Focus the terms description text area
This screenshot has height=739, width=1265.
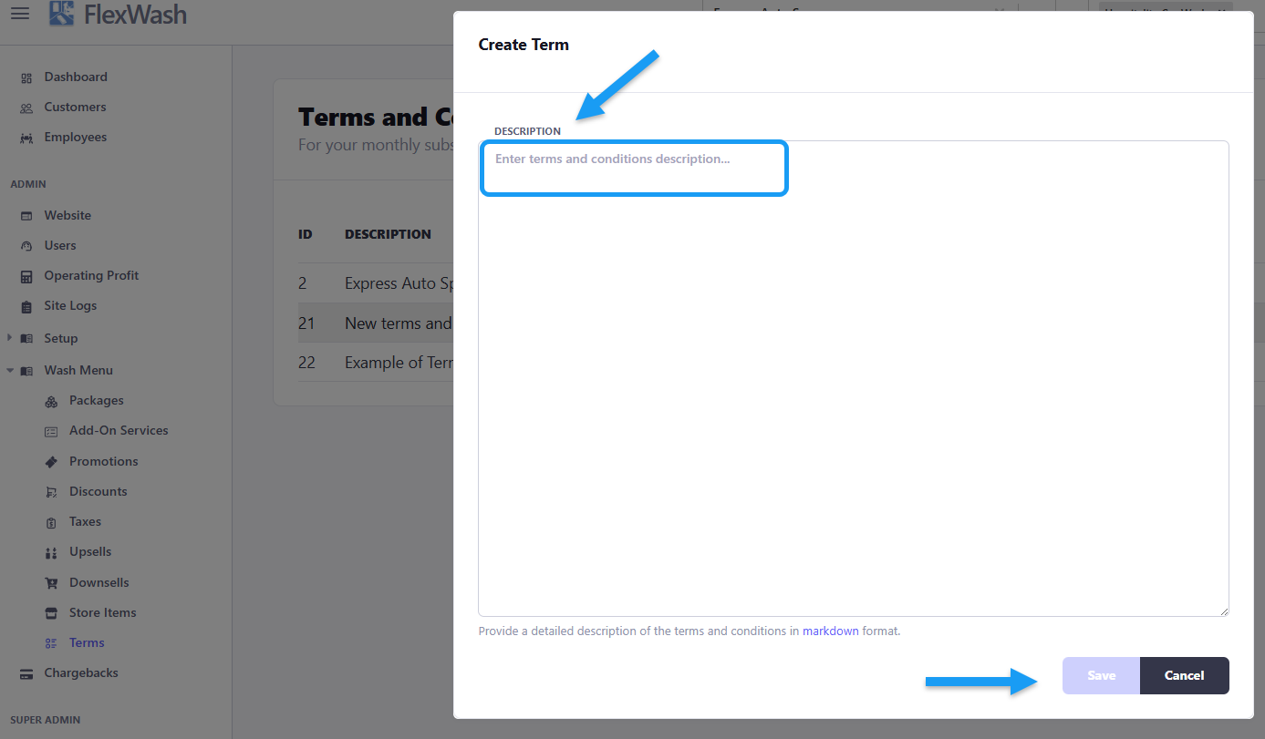coord(854,378)
